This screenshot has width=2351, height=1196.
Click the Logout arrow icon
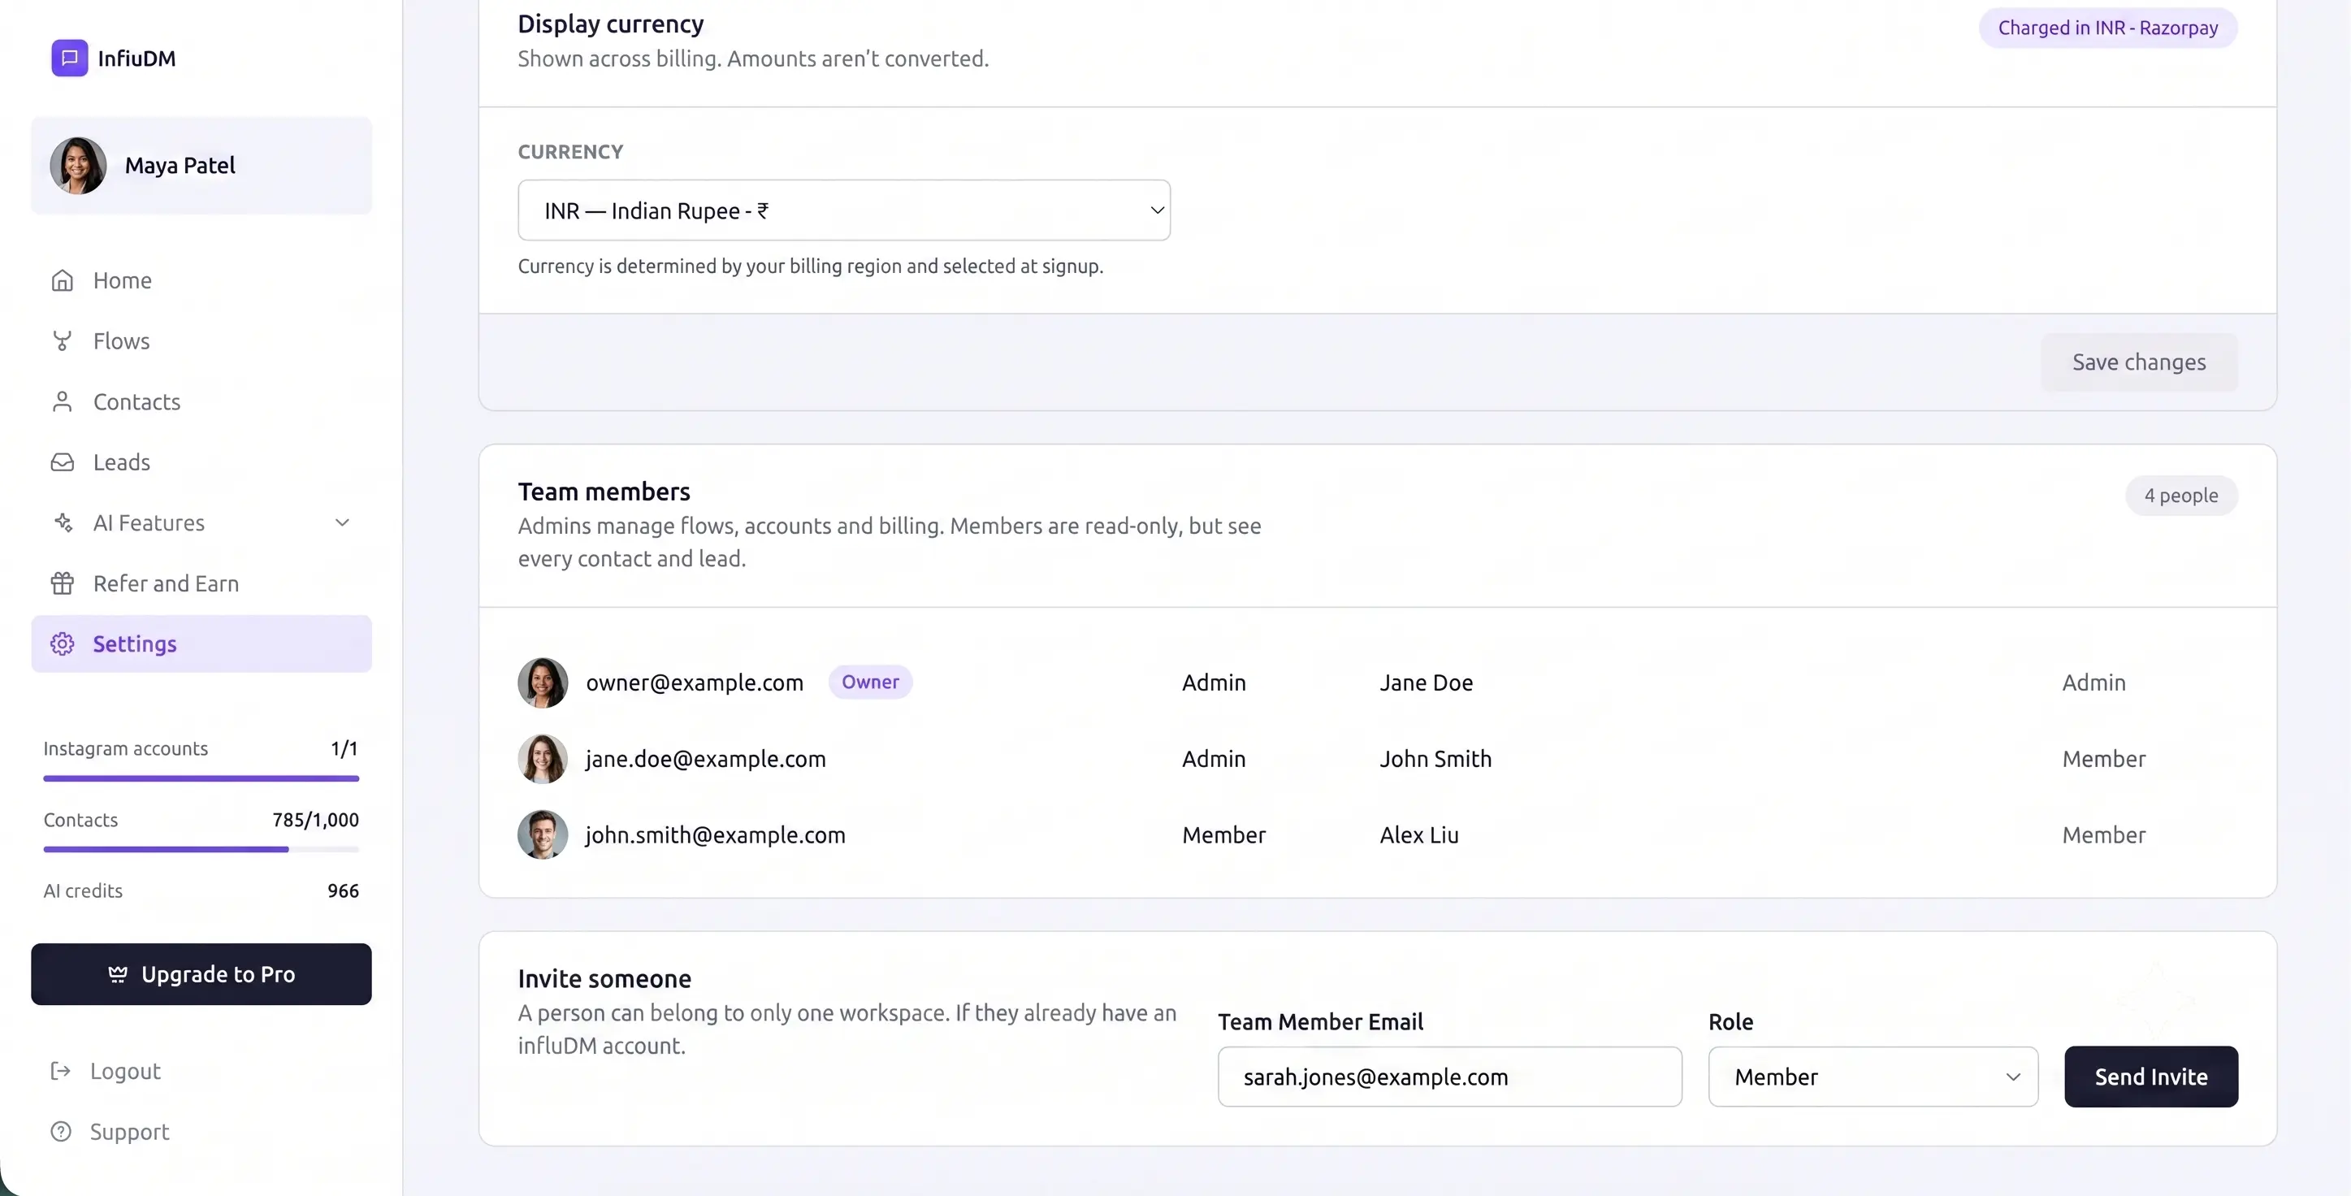point(60,1071)
